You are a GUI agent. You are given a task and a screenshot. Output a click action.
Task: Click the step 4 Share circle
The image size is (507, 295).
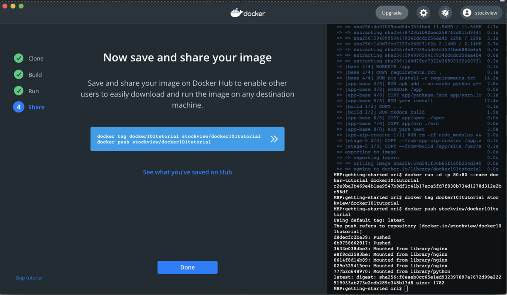[19, 107]
